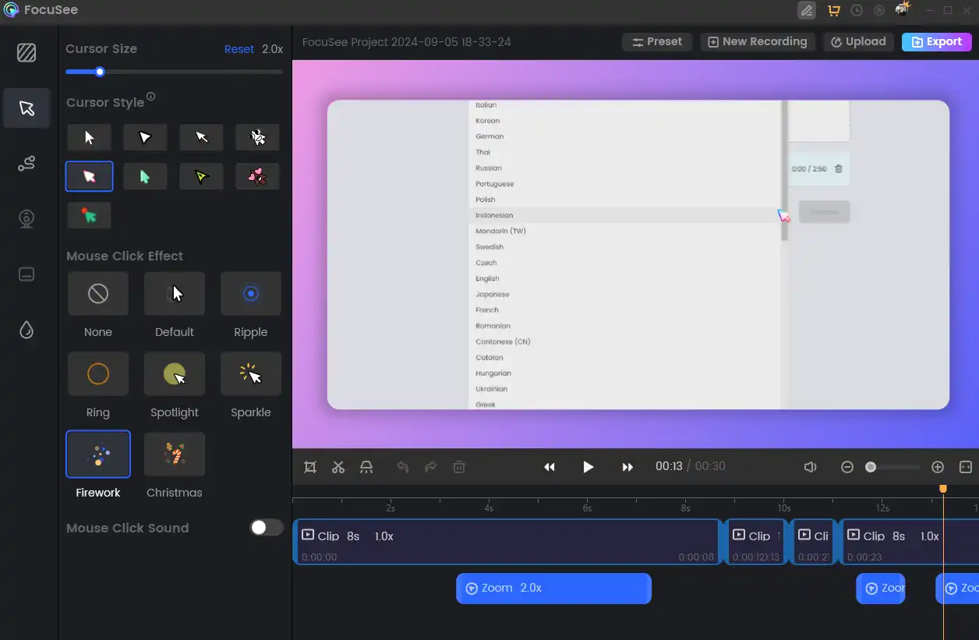Click the undo arrow

403,467
